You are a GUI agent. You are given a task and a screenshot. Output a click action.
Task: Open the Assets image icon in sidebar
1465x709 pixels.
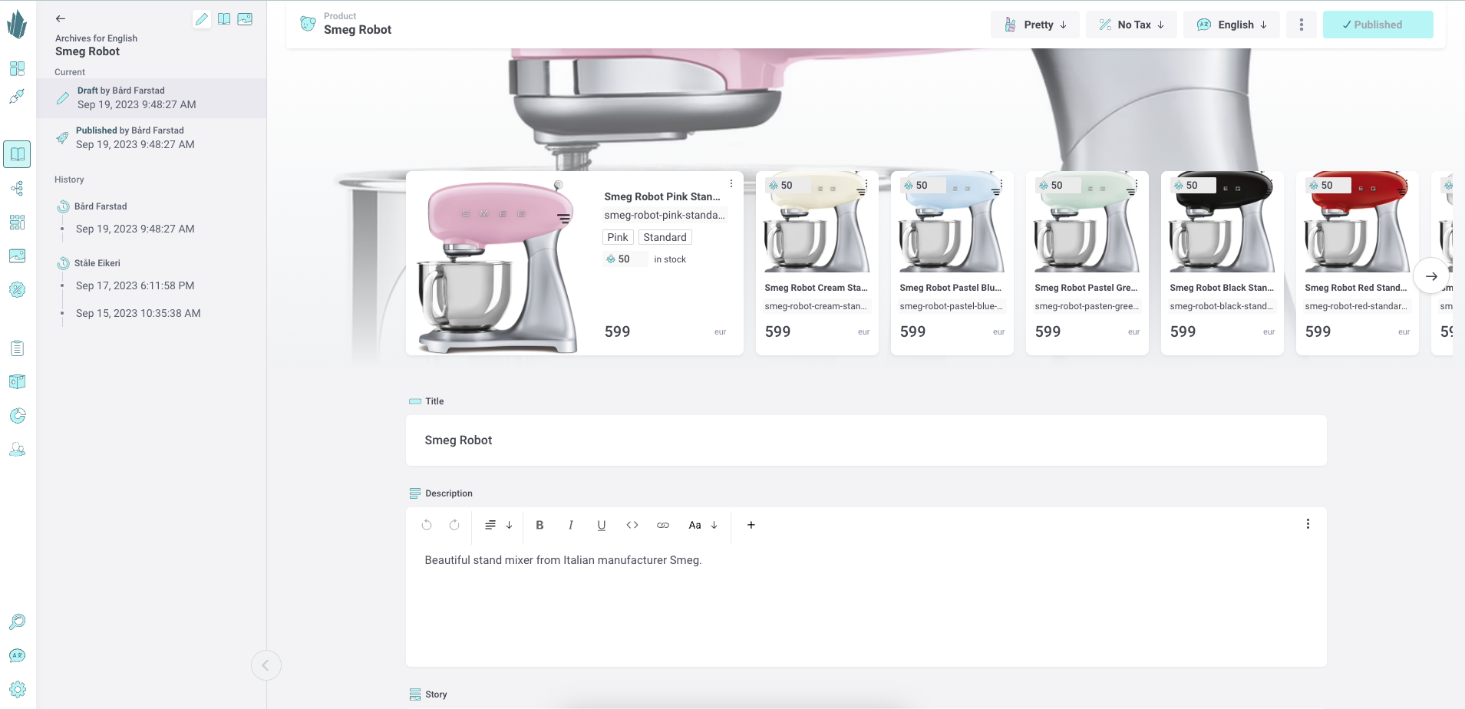(18, 256)
